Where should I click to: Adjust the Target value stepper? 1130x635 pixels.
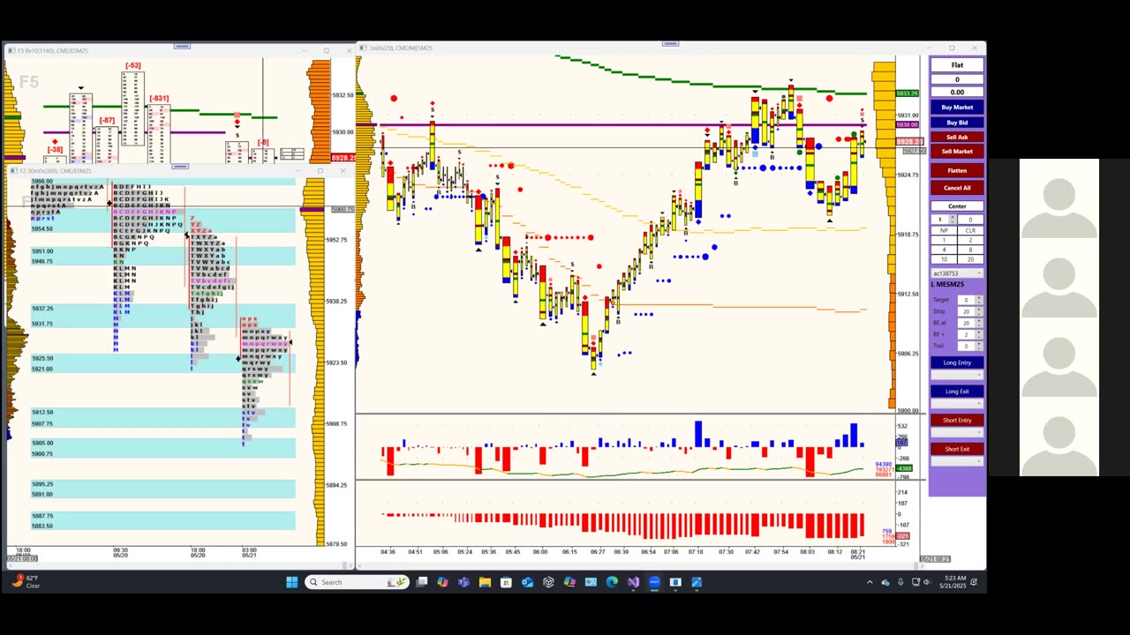point(979,300)
